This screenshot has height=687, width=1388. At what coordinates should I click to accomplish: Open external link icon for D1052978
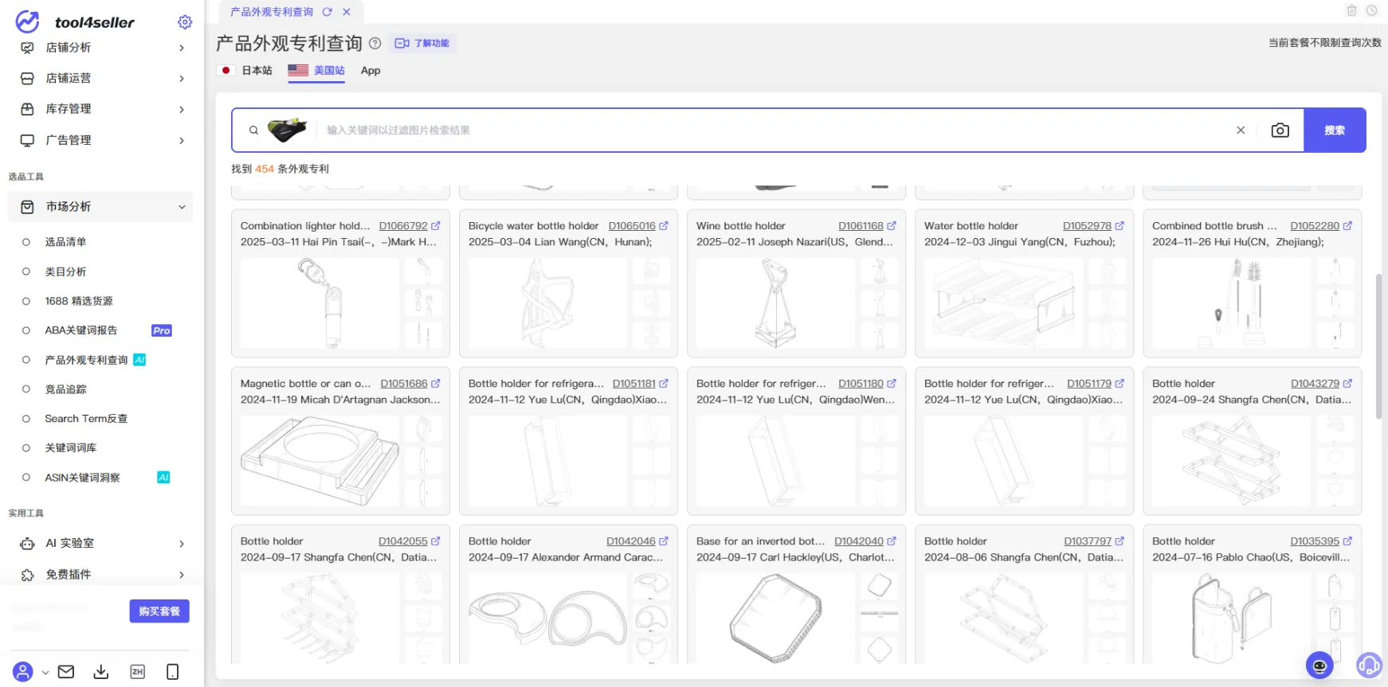1119,226
